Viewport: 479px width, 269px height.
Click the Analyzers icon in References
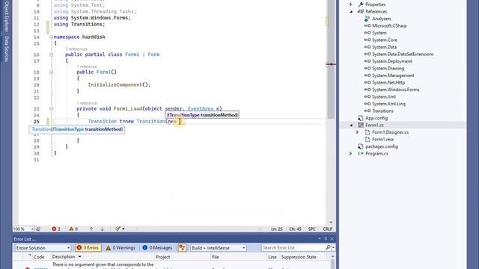coord(367,19)
